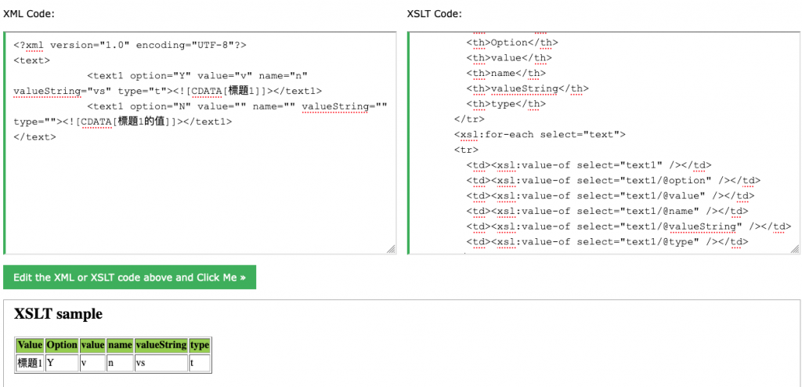Select the result cell containing Y
The image size is (802, 387).
[x=62, y=363]
